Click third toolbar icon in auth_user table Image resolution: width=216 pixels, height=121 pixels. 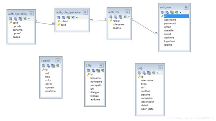point(172,12)
